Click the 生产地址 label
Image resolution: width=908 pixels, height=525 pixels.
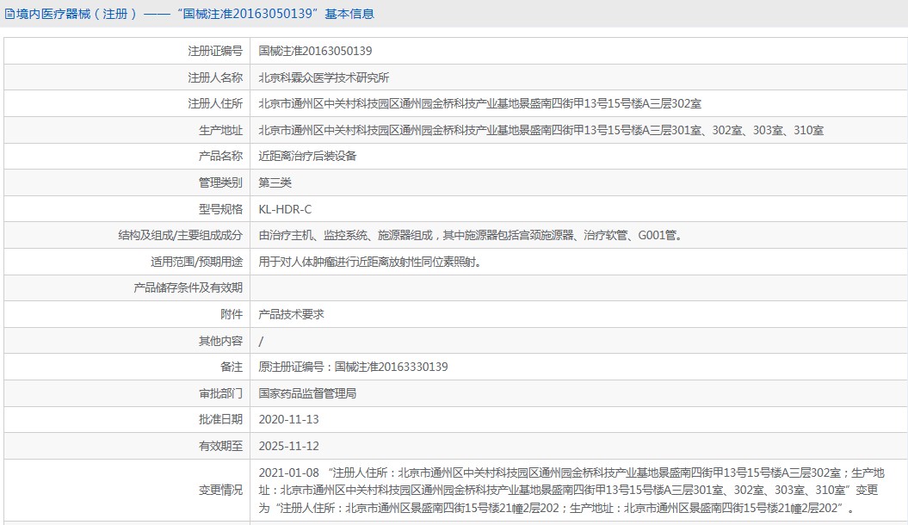click(x=220, y=130)
